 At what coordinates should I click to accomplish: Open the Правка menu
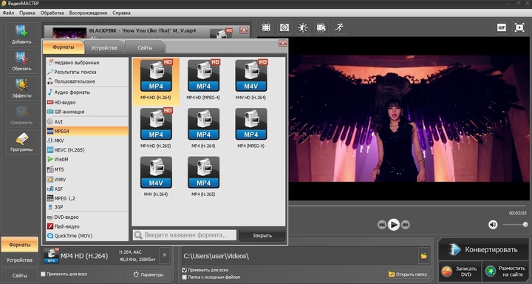click(27, 13)
